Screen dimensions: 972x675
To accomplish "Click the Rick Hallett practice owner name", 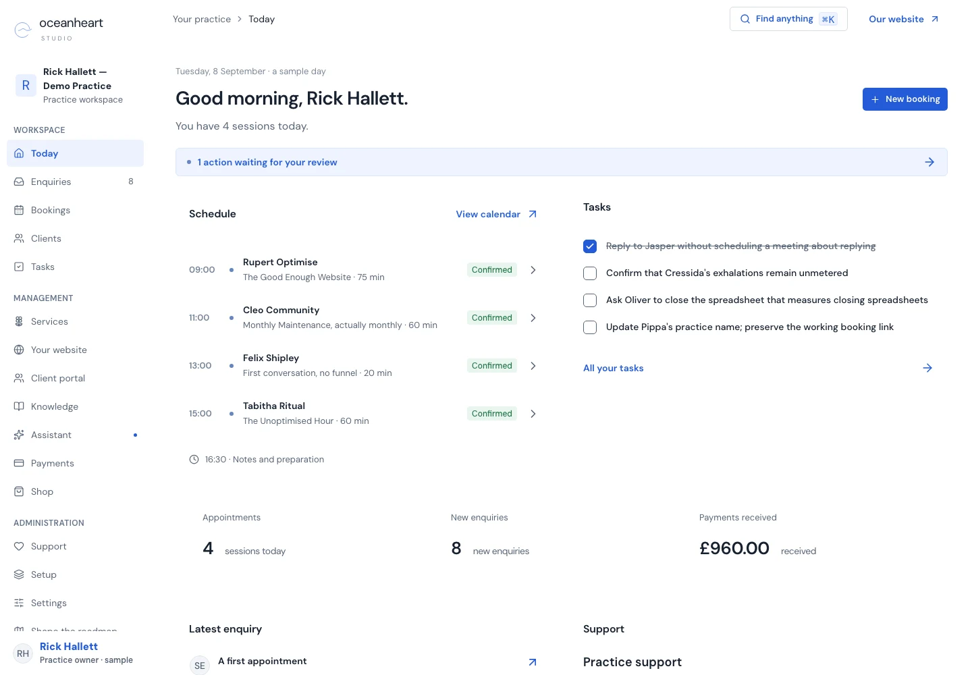I will pyautogui.click(x=69, y=647).
